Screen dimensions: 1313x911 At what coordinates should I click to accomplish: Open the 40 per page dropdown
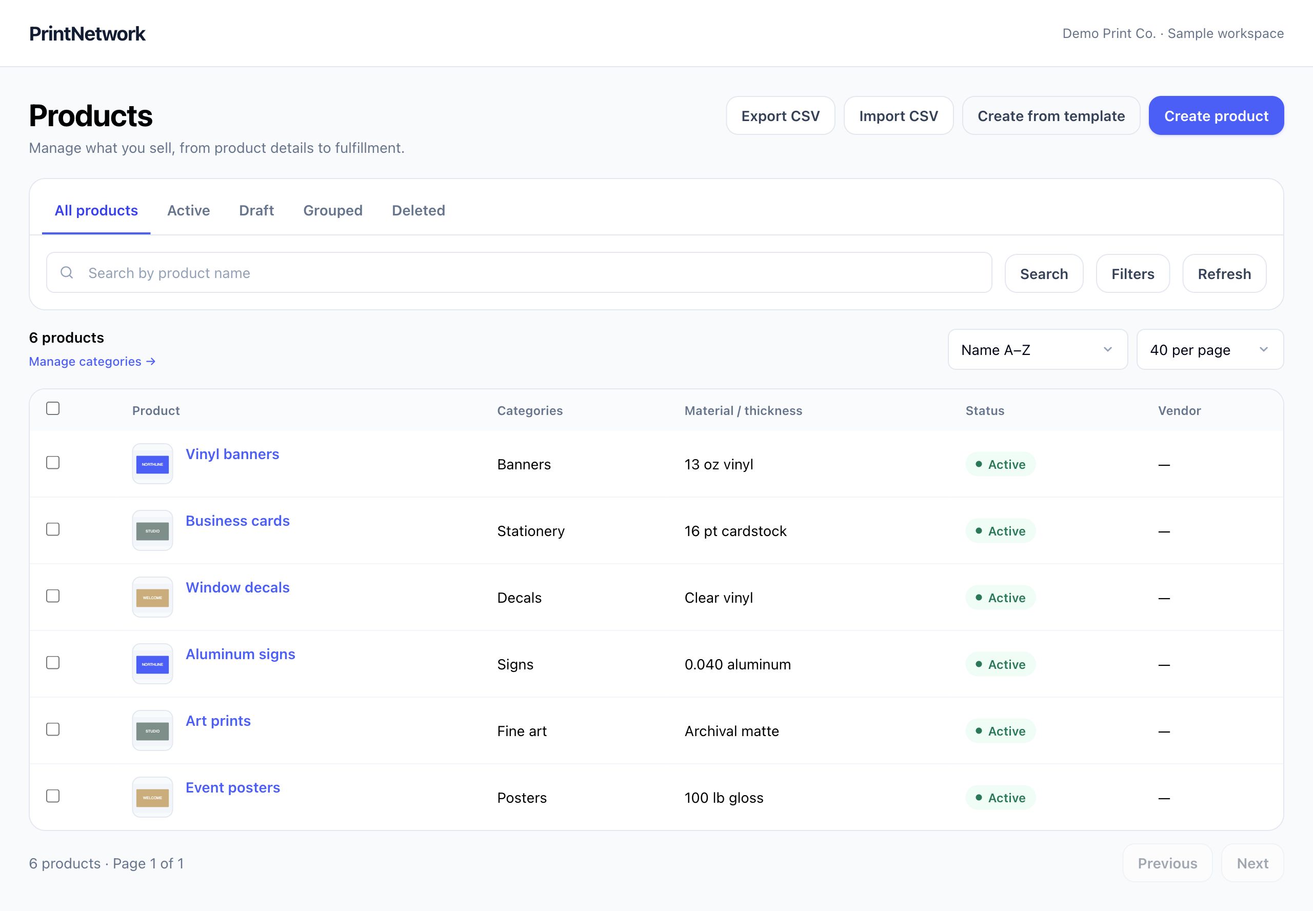click(x=1210, y=350)
